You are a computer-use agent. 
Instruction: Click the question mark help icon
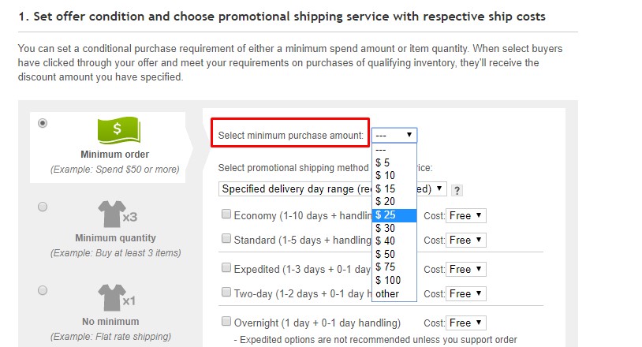[x=457, y=190]
